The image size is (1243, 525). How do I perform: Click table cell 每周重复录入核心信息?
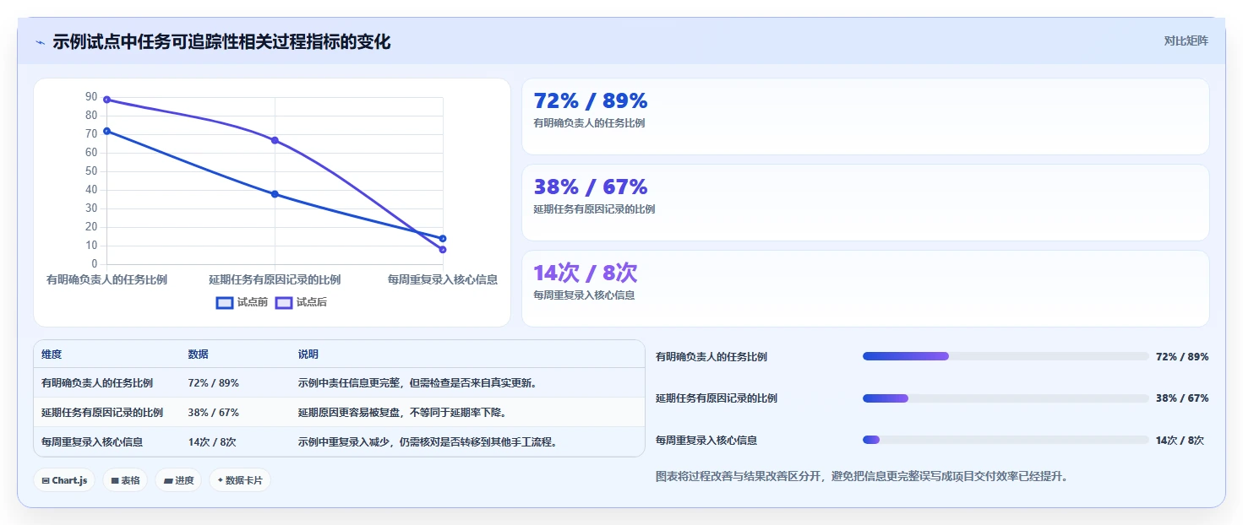pyautogui.click(x=92, y=442)
